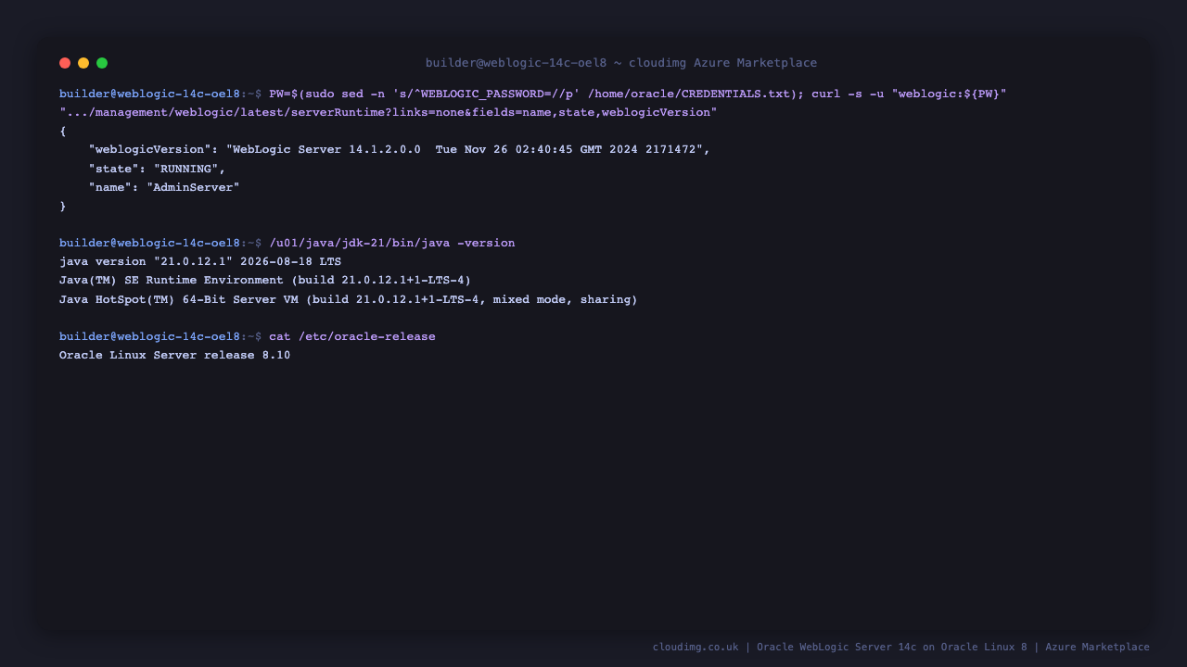1187x667 pixels.
Task: Select the "name": "AdminServer" line
Action: [x=164, y=187]
